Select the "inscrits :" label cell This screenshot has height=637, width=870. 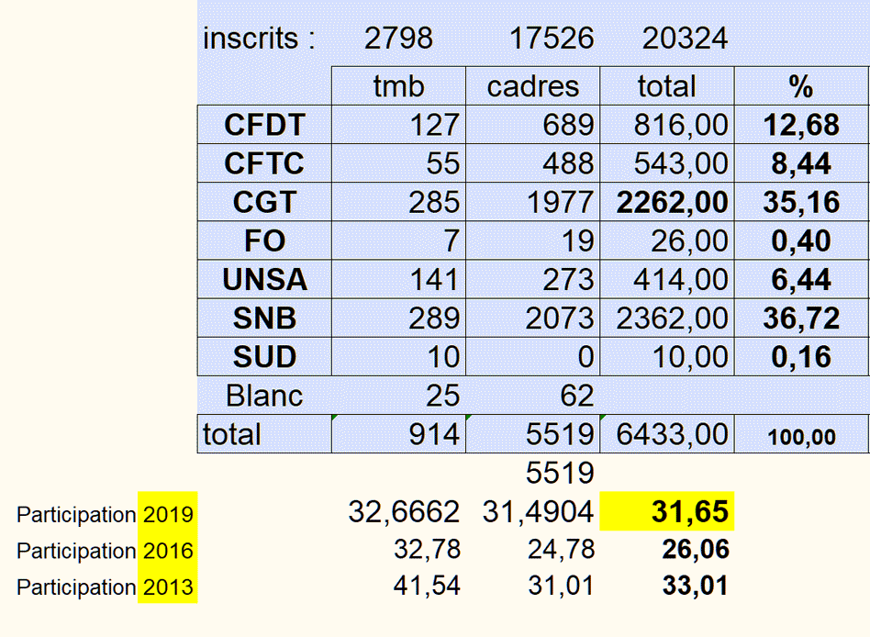(x=259, y=39)
